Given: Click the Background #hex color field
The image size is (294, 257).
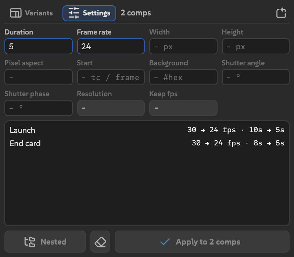Looking at the screenshot, I should click(183, 77).
